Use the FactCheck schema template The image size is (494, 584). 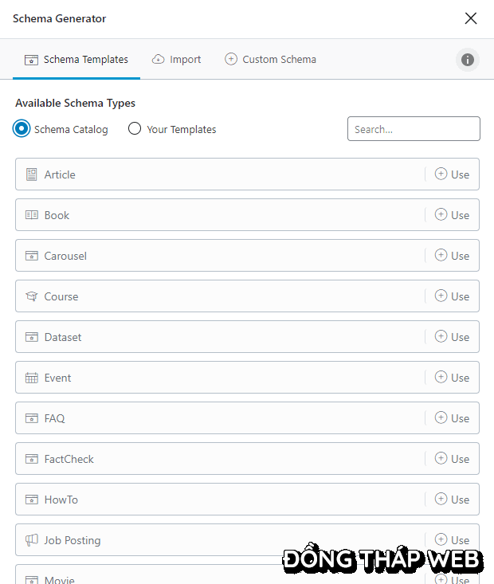point(452,459)
